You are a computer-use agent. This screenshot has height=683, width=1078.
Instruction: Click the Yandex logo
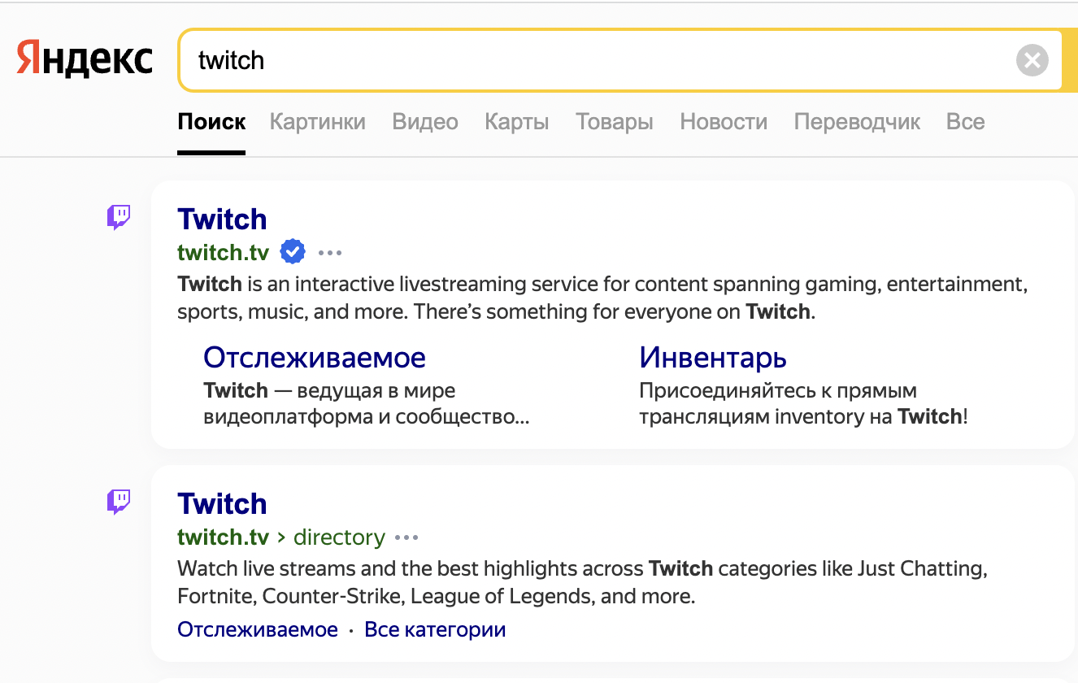pos(85,59)
